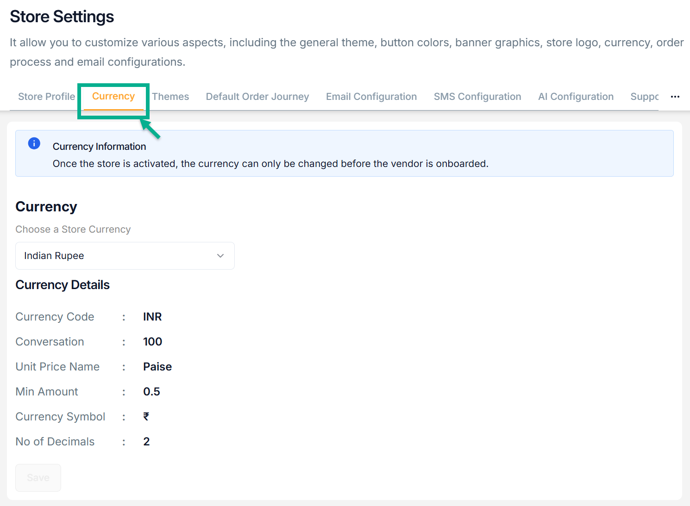
Task: Click the rupee currency symbol
Action: coord(146,417)
